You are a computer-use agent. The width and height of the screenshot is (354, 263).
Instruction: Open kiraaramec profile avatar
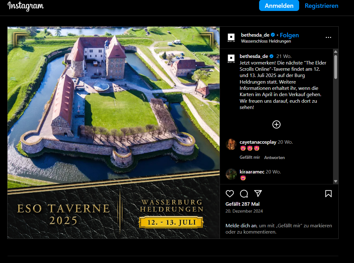(231, 174)
